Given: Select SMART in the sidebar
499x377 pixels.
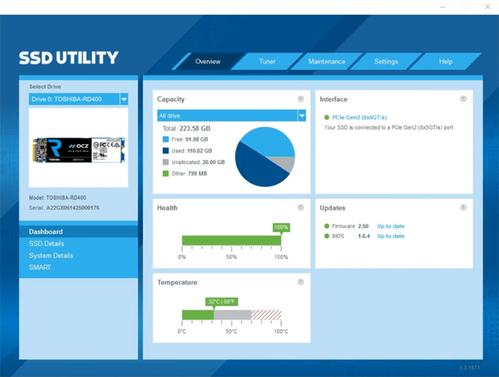Looking at the screenshot, I should click(x=40, y=267).
